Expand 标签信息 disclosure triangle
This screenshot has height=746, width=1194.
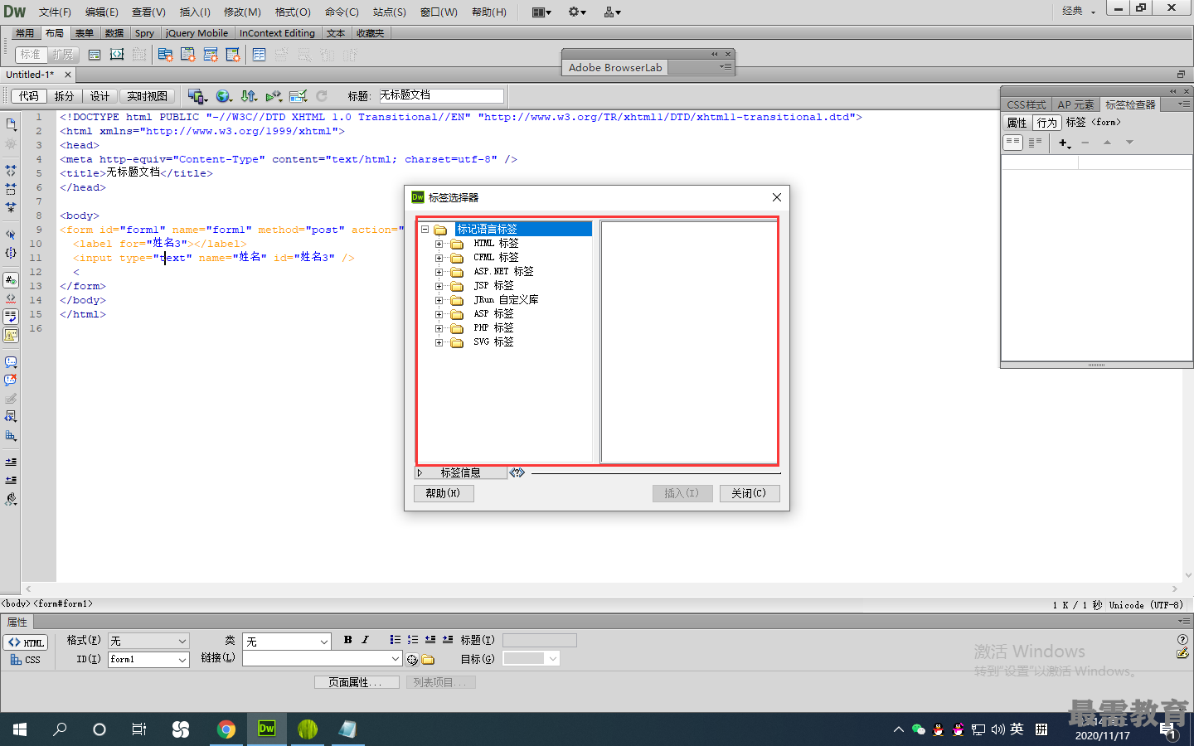click(x=420, y=472)
